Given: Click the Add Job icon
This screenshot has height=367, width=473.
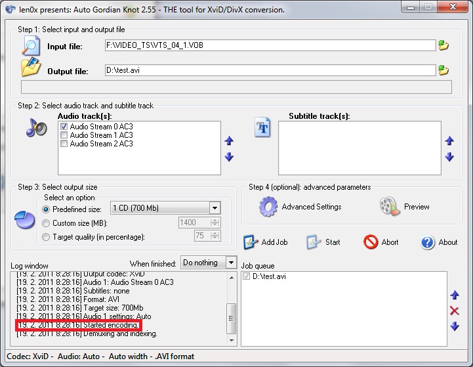Looking at the screenshot, I should tap(251, 242).
